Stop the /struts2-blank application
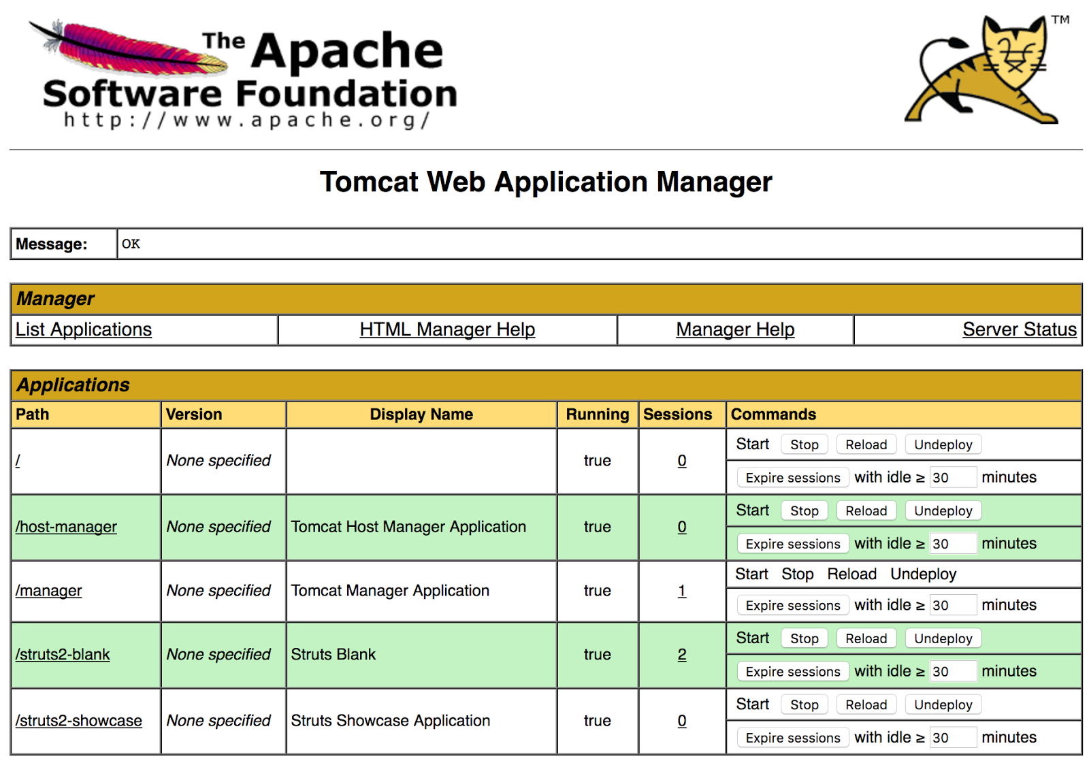The height and width of the screenshot is (765, 1089). tap(804, 638)
